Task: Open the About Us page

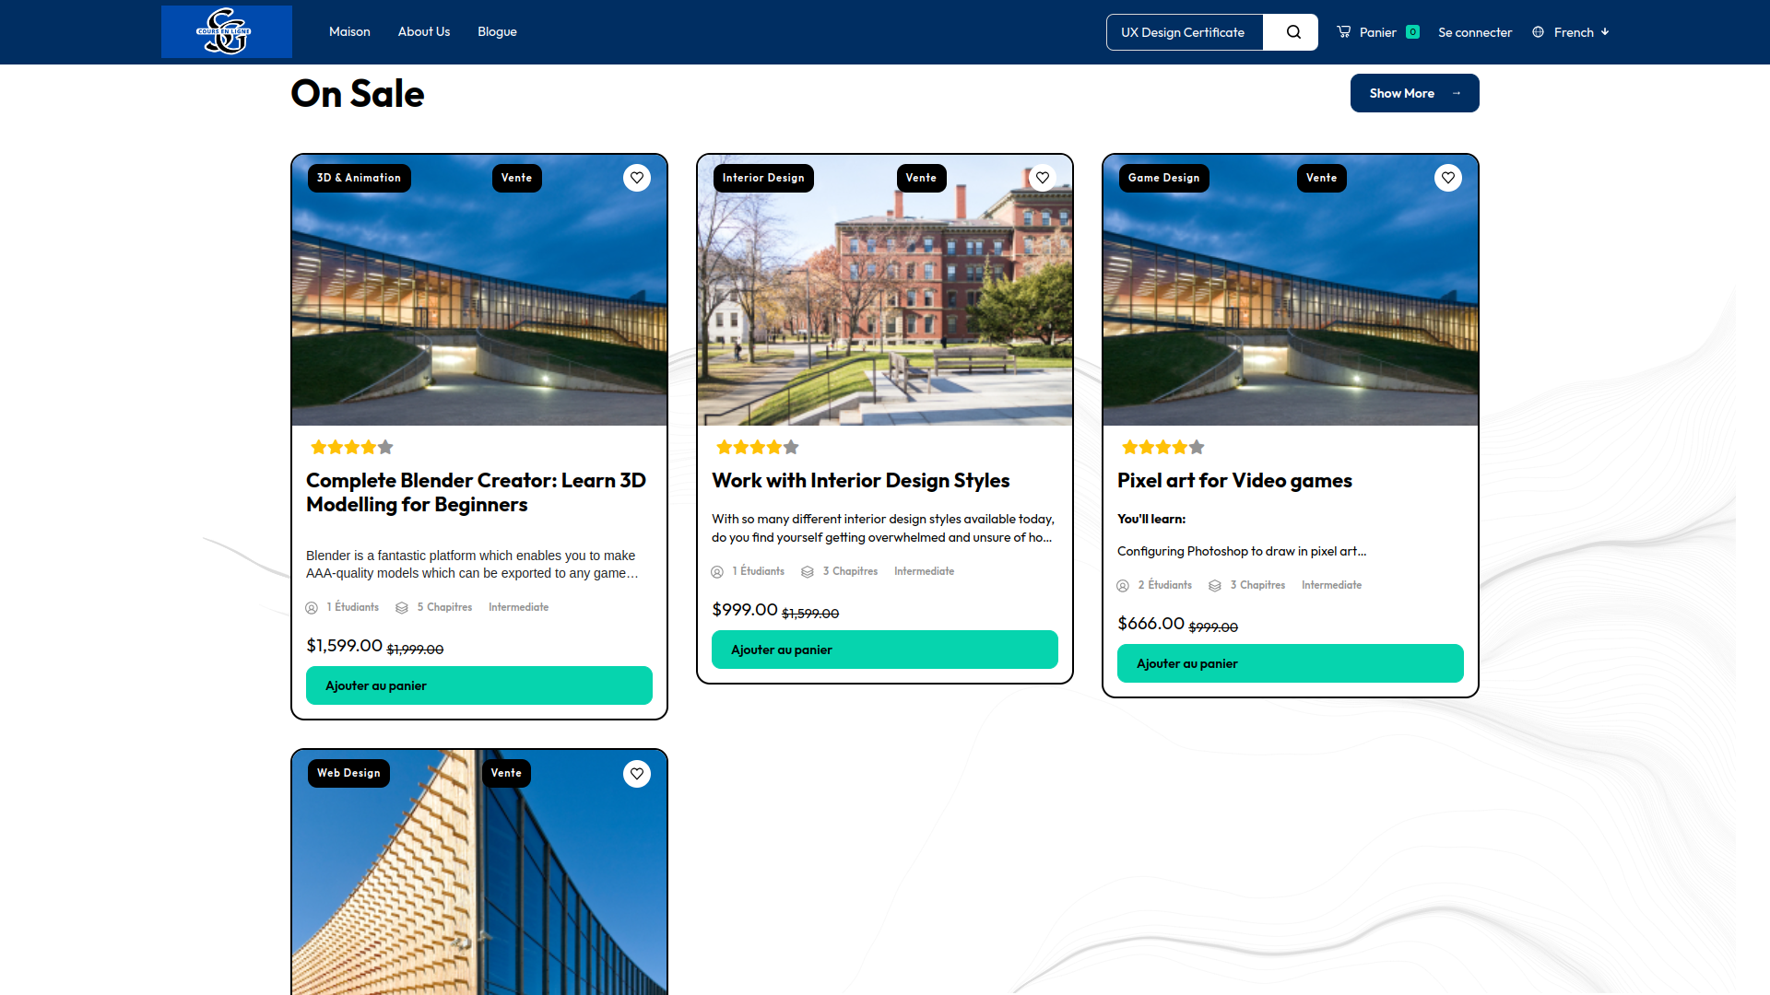Action: [424, 32]
